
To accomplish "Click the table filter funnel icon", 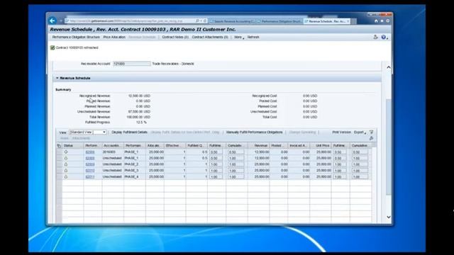I will (x=372, y=132).
